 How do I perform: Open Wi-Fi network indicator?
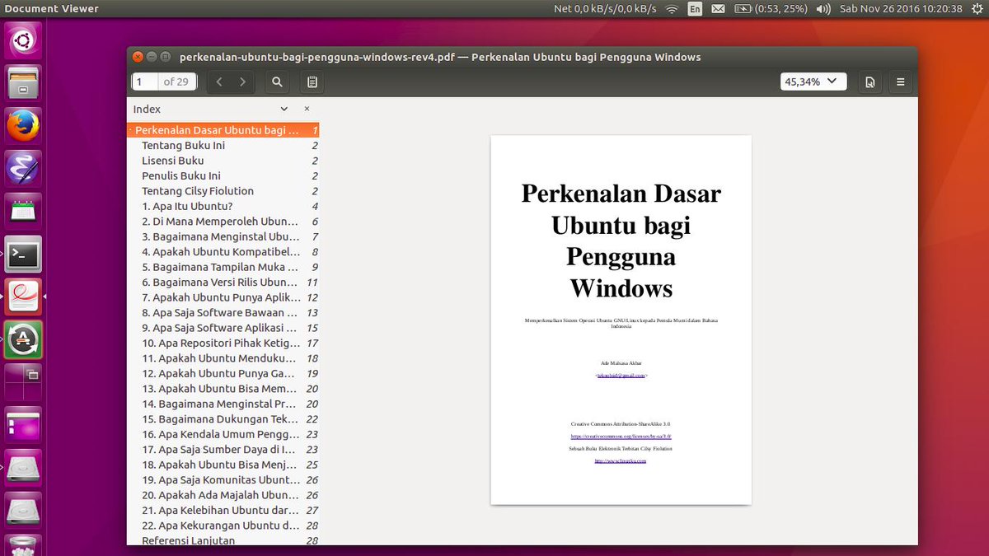pos(672,9)
